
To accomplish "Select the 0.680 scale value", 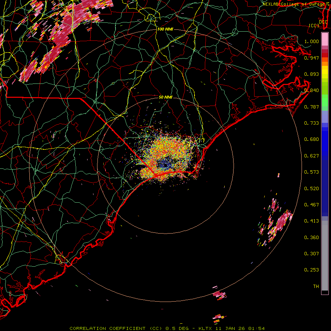I will coord(312,139).
